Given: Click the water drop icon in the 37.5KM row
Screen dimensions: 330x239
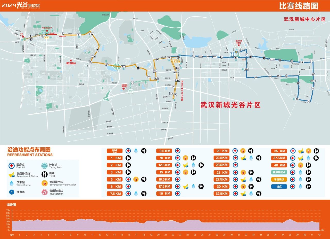Looking at the screenshot, I should click(309, 158).
